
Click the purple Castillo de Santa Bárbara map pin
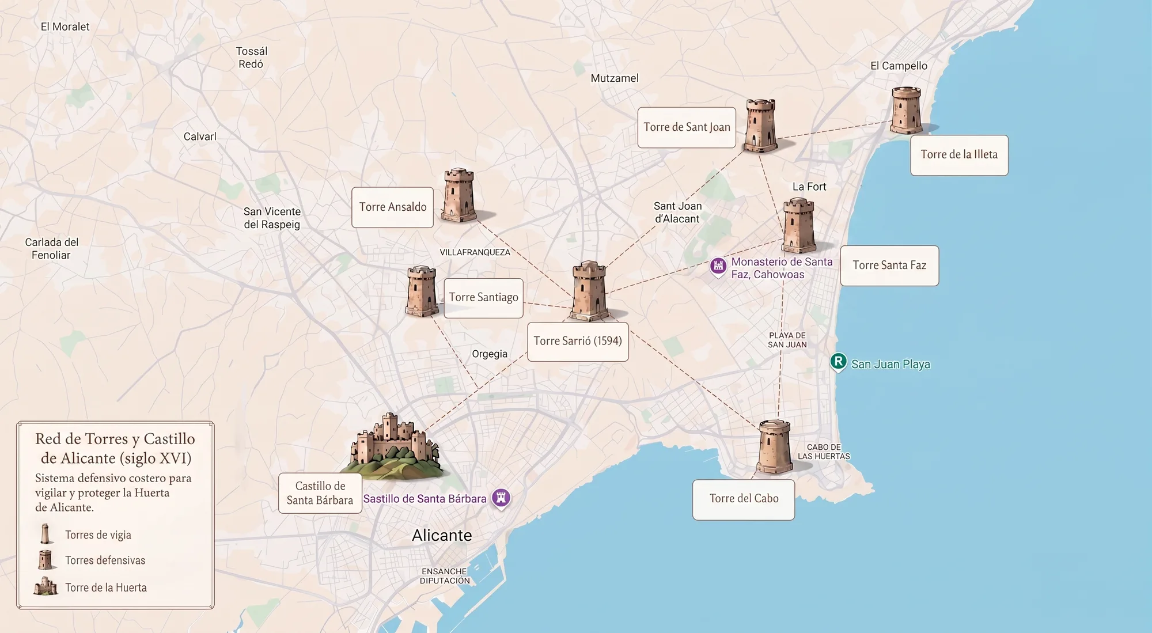(501, 499)
